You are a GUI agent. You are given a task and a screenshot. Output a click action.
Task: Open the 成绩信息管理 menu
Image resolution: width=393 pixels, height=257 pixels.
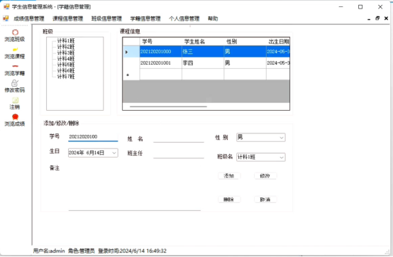tap(29, 18)
